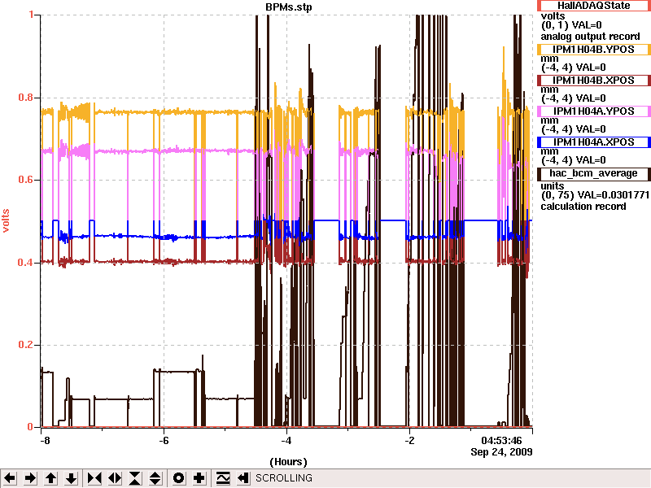The height and width of the screenshot is (488, 651).
Task: Zoom out vertically with up-down triangles icon
Action: [155, 478]
